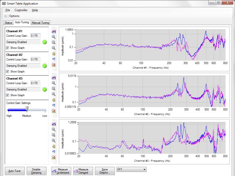Open the Status tab

tap(8, 23)
